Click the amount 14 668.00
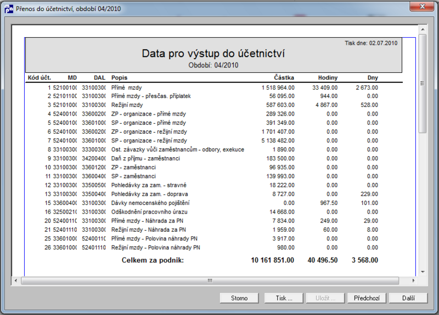The image size is (439, 315). [282, 212]
